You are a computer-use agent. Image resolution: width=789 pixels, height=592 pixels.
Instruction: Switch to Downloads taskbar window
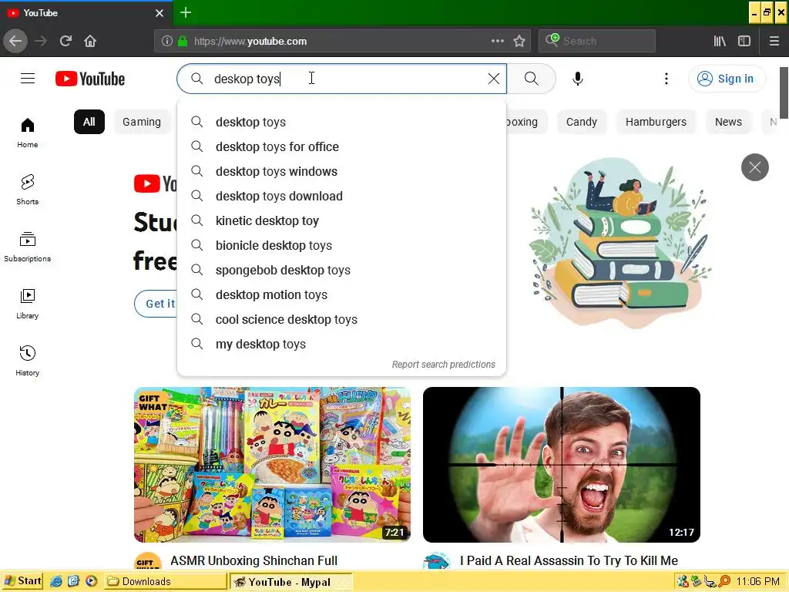166,581
